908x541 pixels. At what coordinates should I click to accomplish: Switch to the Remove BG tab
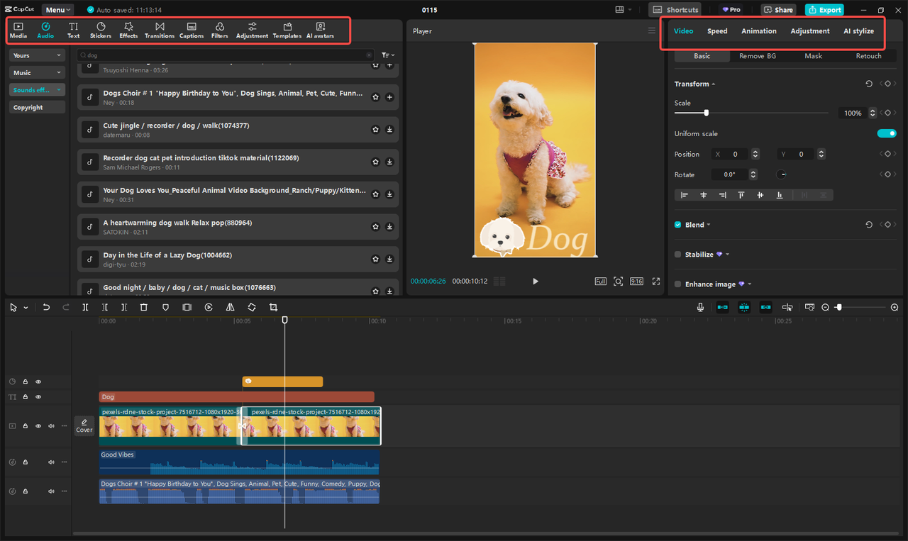tap(758, 56)
